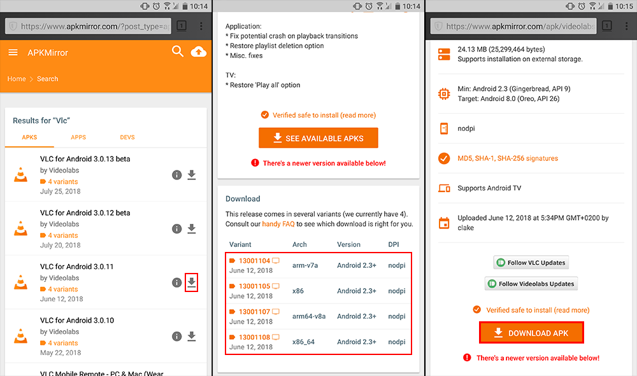Open variant 13001108 x86_64
The image size is (637, 376).
coord(254,337)
